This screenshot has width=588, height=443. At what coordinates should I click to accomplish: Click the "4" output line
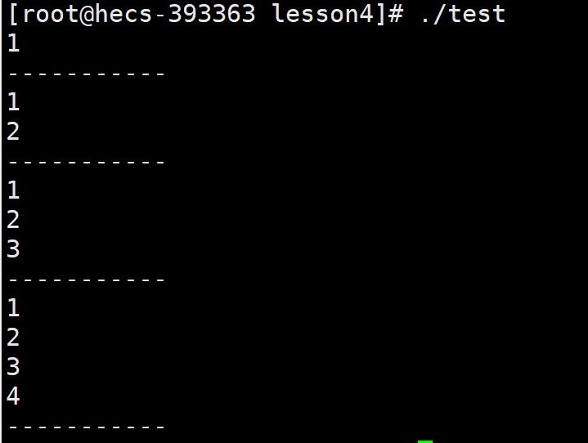(x=13, y=396)
